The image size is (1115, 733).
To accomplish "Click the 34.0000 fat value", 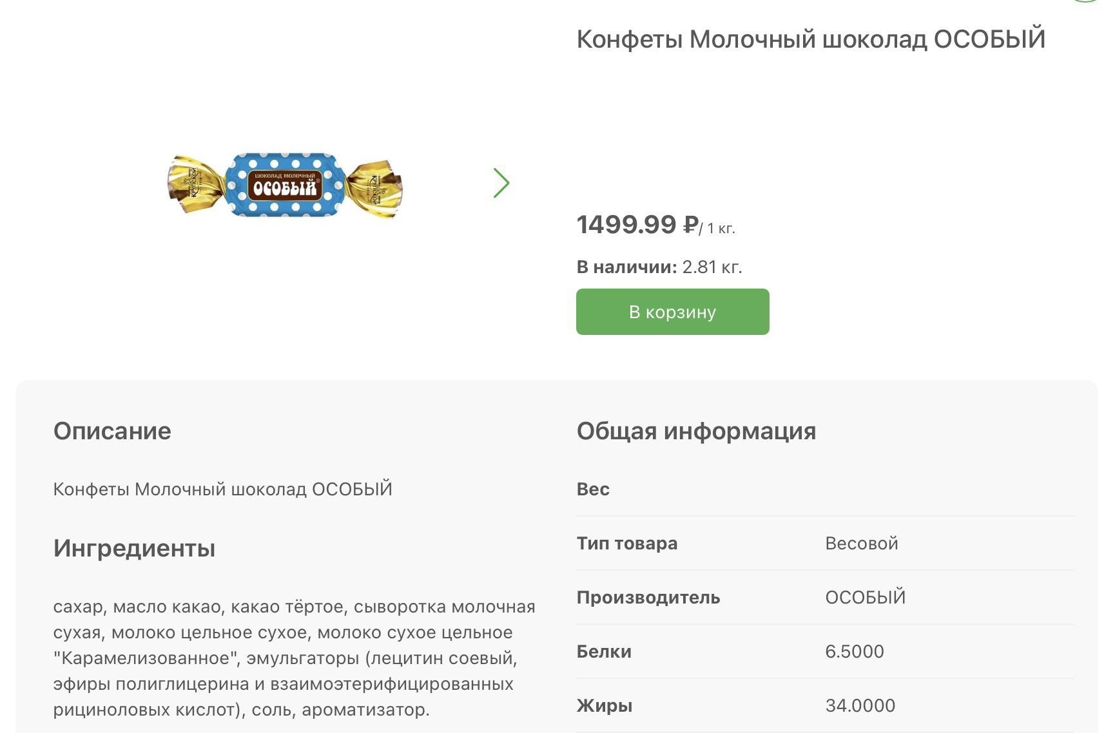I will tap(860, 705).
